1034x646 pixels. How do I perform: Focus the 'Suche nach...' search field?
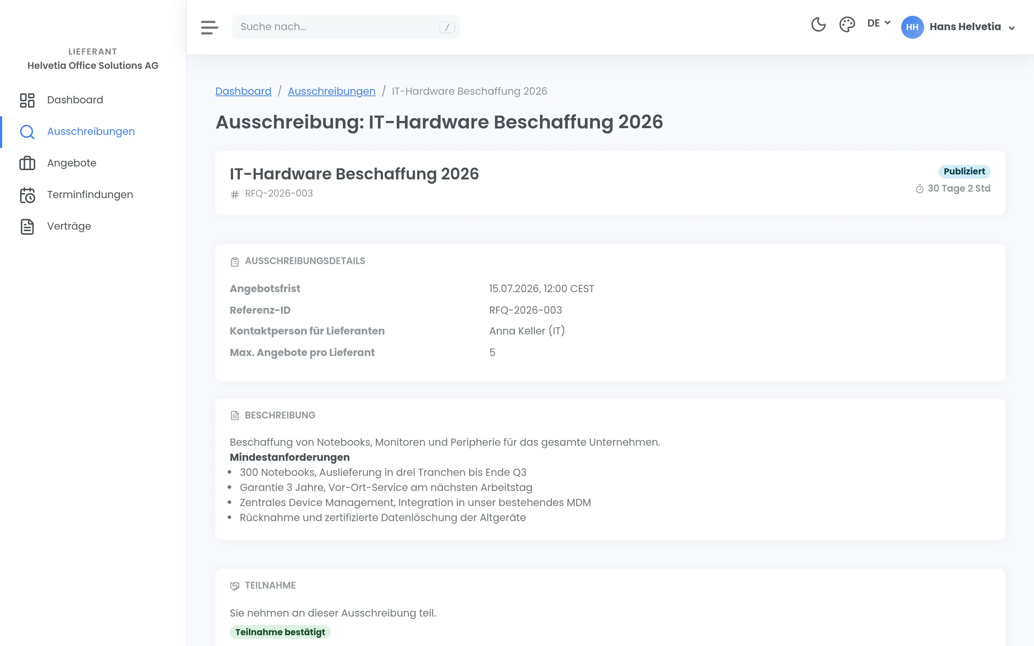(x=346, y=27)
